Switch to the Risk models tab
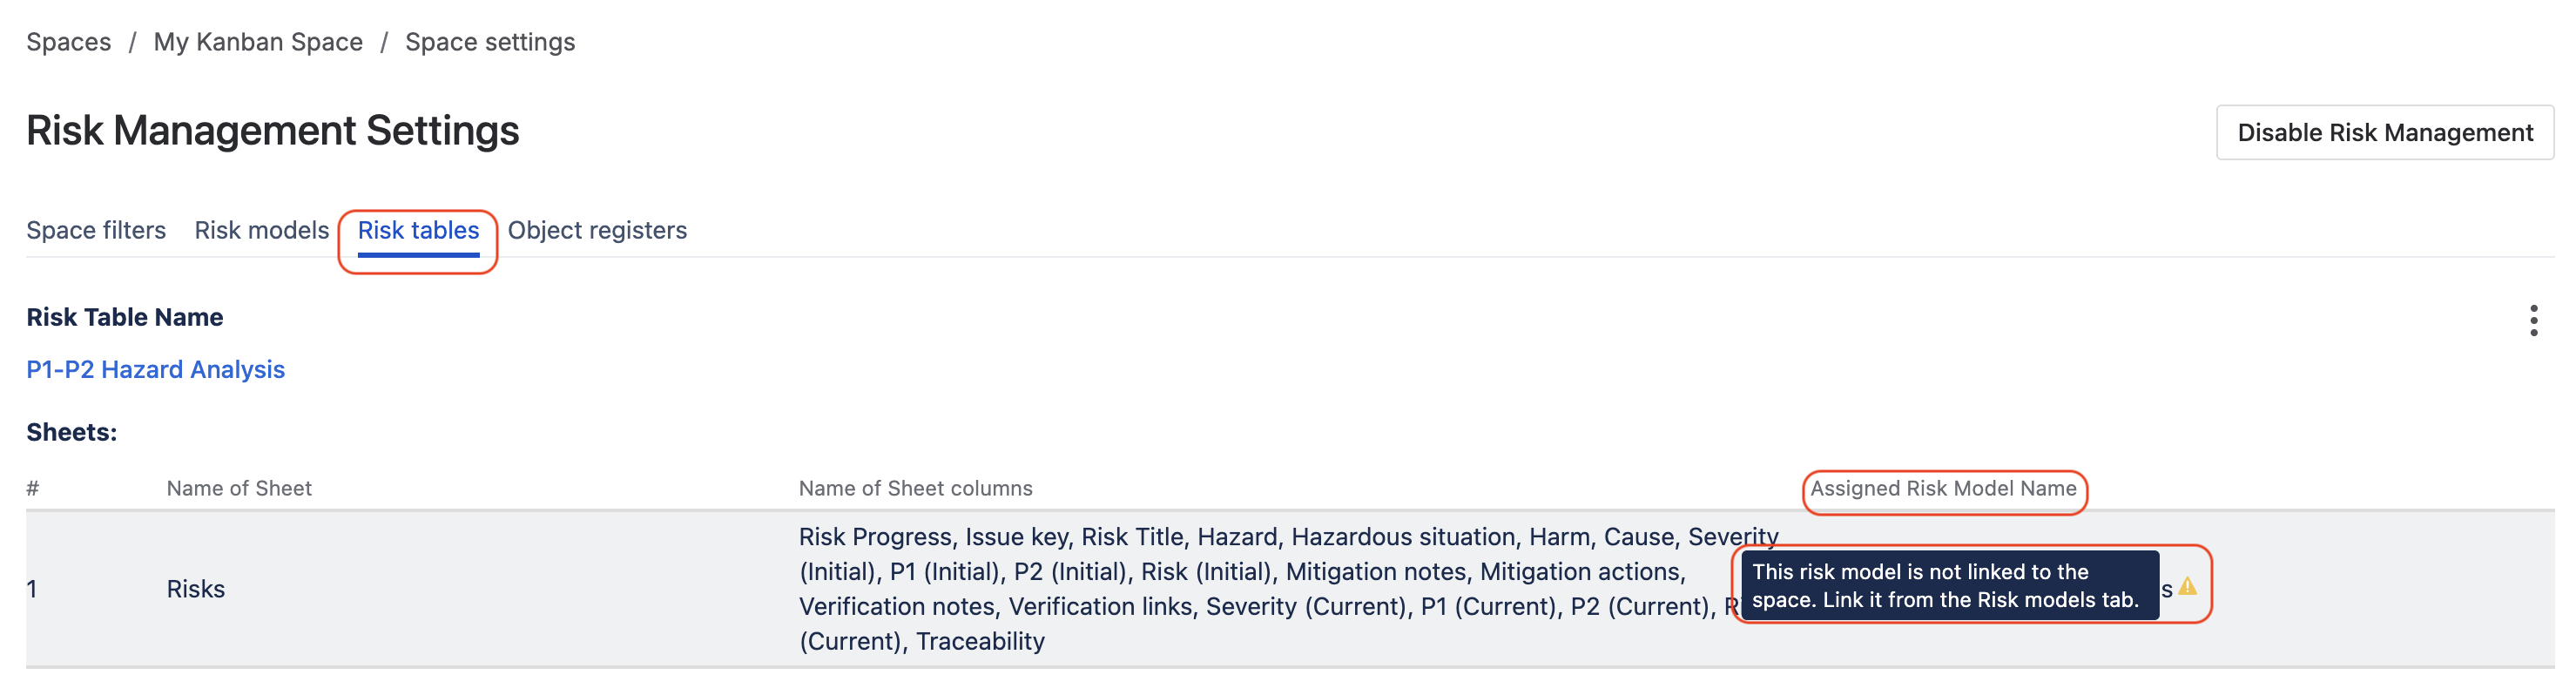Screen dimensions: 2576x695 click(x=262, y=230)
